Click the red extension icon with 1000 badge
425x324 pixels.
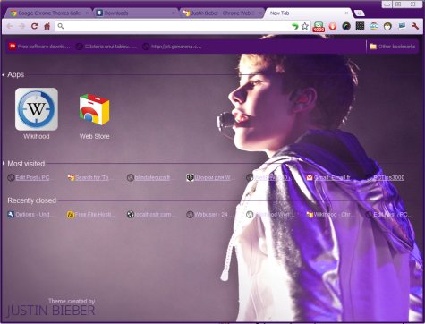319,27
